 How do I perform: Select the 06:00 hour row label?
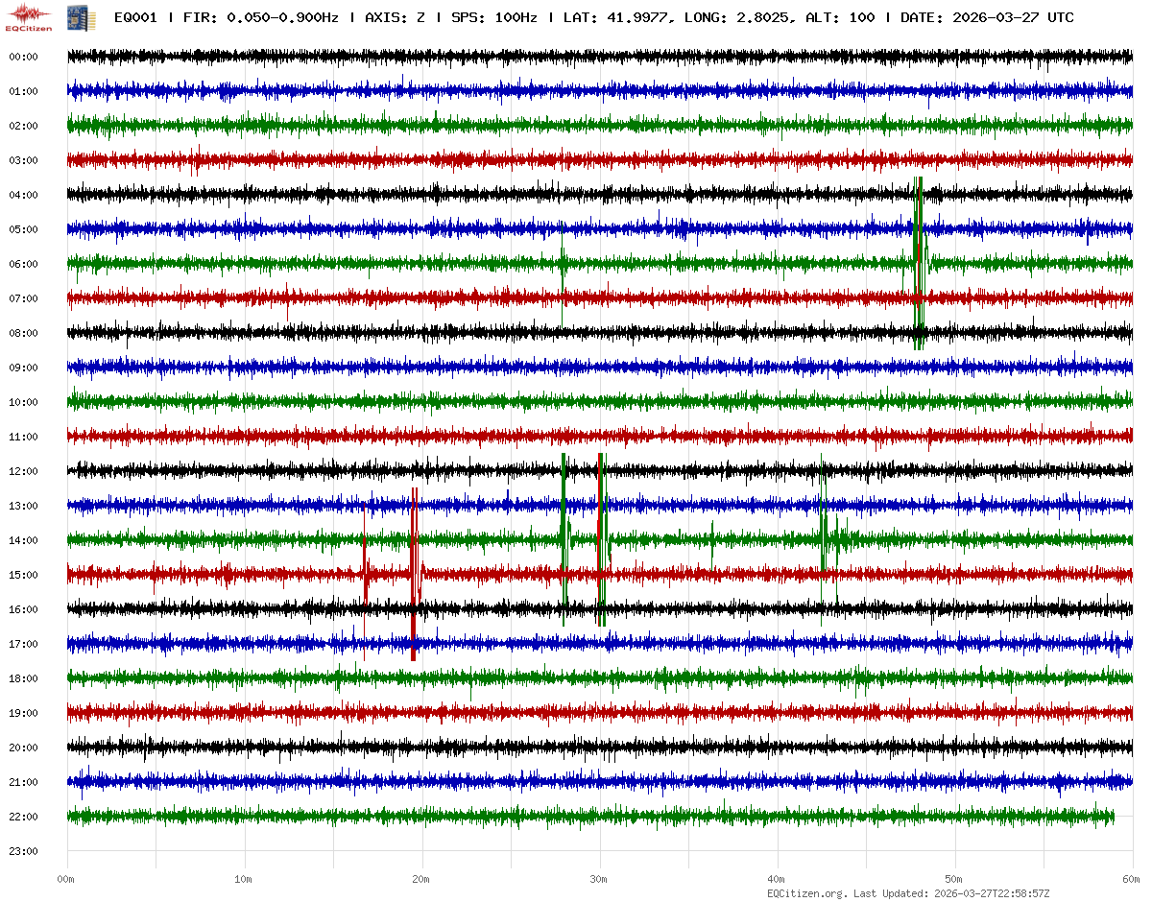23,264
